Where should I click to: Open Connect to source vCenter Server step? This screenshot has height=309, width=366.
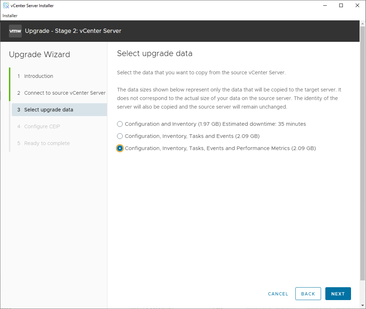tap(65, 93)
